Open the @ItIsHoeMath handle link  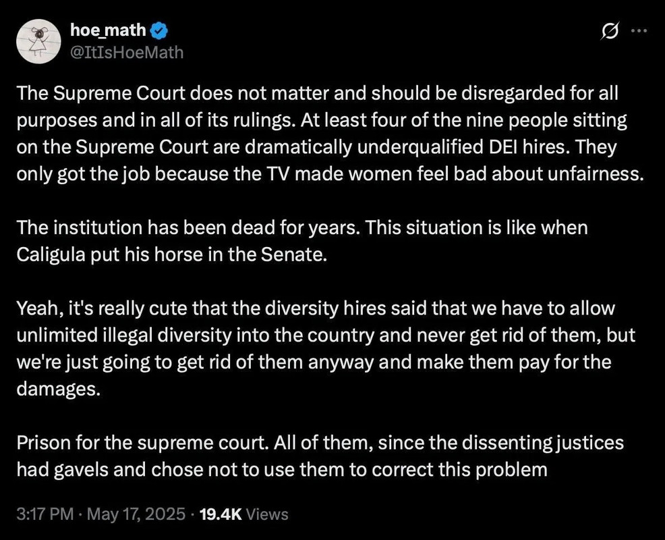[126, 51]
